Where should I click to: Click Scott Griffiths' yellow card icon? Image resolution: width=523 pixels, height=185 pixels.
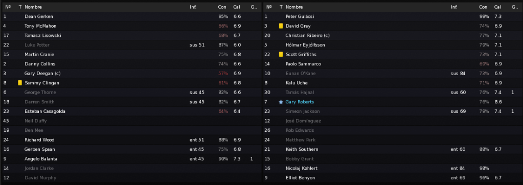281,54
